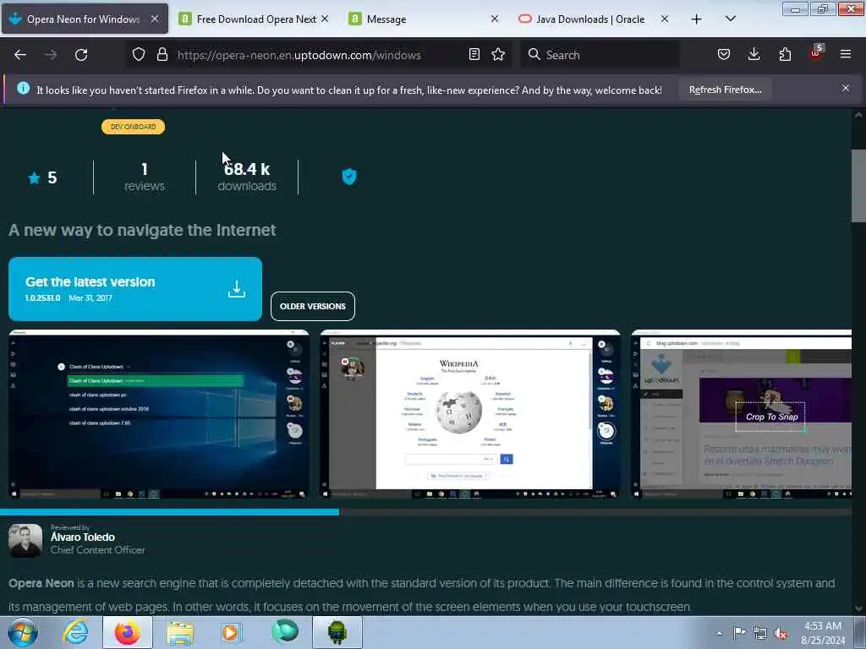Open the Wikipedia screenshot thumbnail
The width and height of the screenshot is (866, 649).
click(x=470, y=414)
